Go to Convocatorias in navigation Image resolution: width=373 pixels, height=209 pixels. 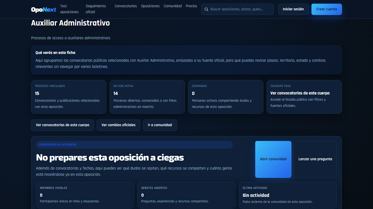[126, 6]
